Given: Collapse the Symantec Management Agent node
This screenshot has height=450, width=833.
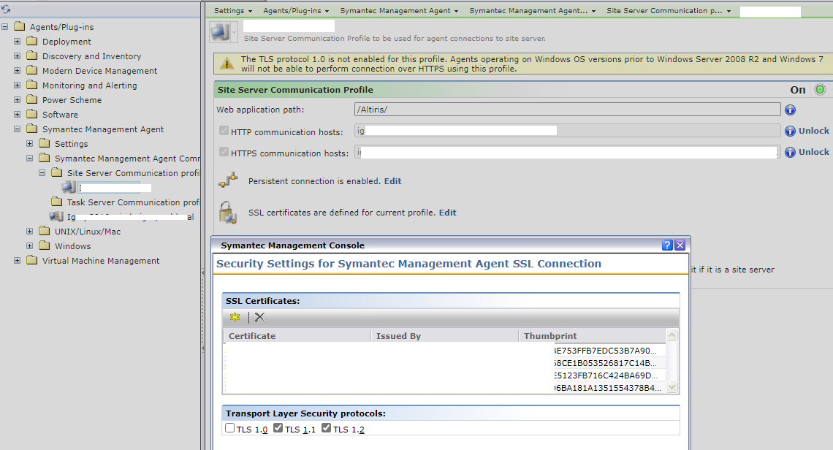Looking at the screenshot, I should tap(17, 129).
